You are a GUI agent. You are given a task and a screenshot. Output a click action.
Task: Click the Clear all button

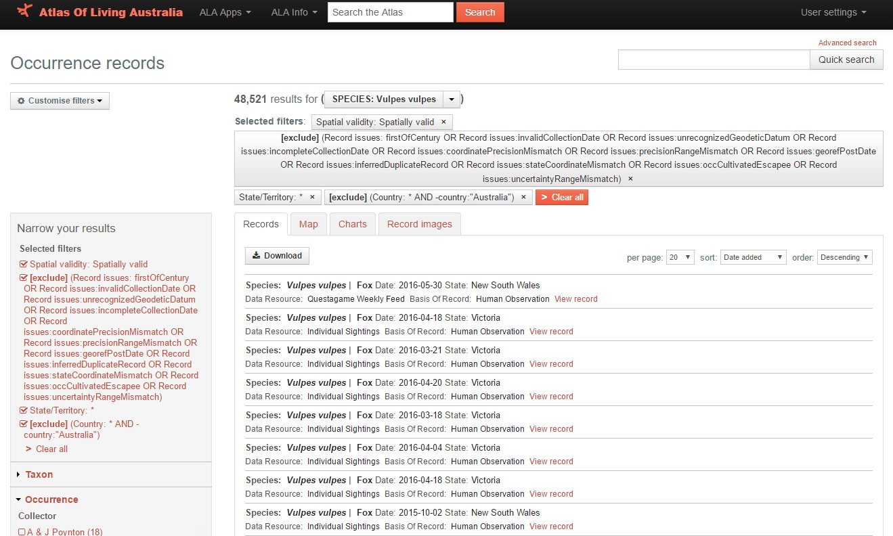561,197
